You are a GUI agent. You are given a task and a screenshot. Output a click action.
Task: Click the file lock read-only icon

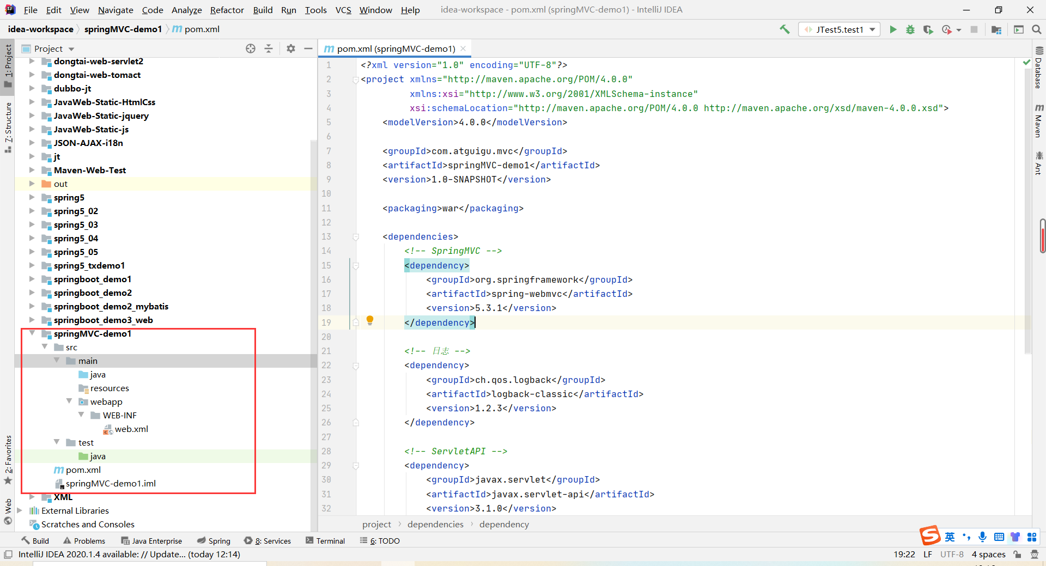pos(1017,554)
